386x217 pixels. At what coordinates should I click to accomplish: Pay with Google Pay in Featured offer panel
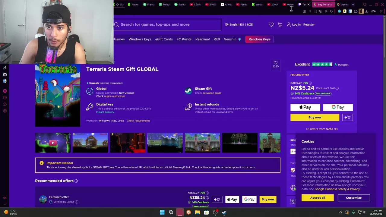(x=338, y=107)
